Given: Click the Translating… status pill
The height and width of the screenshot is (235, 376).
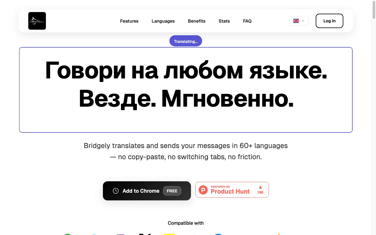Looking at the screenshot, I should point(186,41).
